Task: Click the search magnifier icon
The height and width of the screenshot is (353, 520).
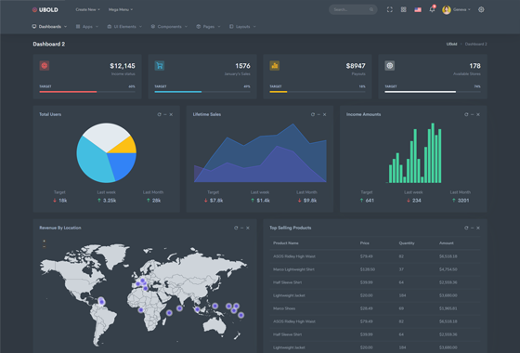Action: [371, 9]
